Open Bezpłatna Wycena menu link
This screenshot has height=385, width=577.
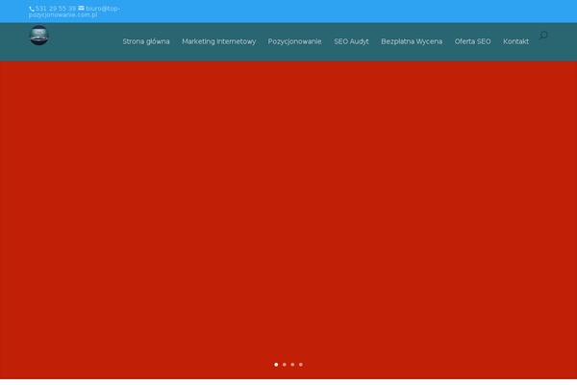click(x=412, y=41)
